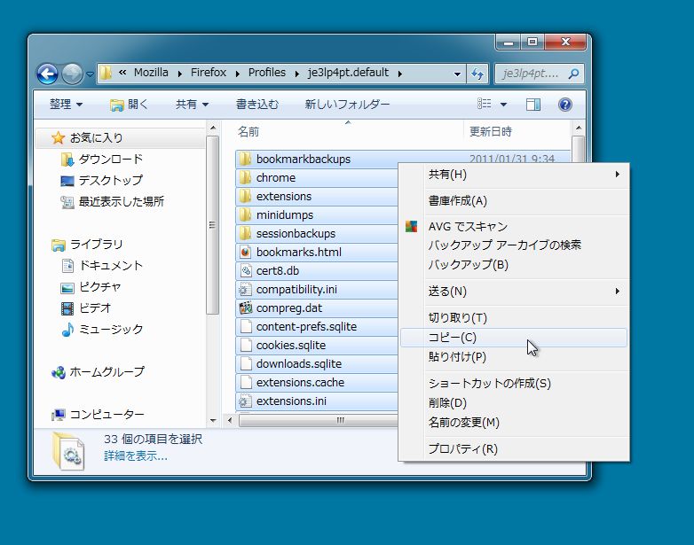
Task: Select the extensions folder icon
Action: [x=245, y=196]
